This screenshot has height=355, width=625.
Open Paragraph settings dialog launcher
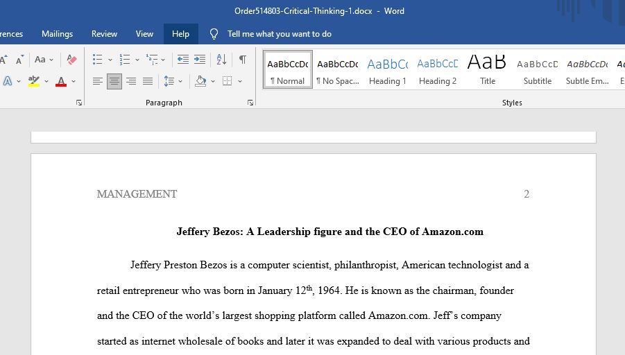(x=250, y=103)
